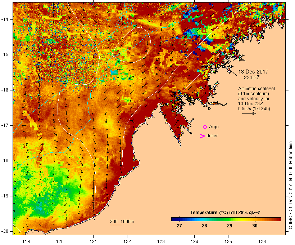295x245 pixels.
Task: Click the colorbar value '27'
Action: click(x=179, y=226)
